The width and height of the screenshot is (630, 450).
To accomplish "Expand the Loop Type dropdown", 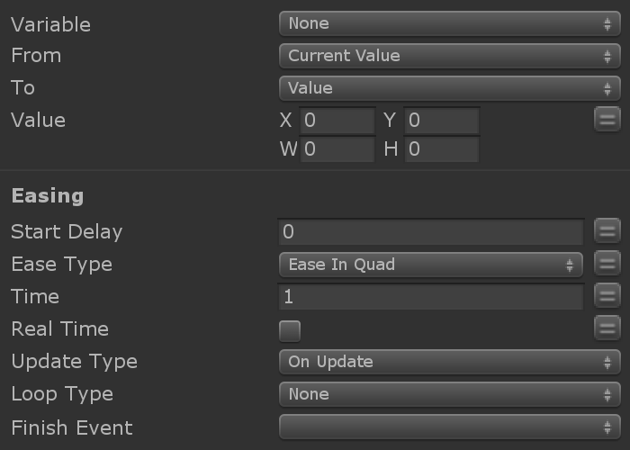I will pos(449,394).
